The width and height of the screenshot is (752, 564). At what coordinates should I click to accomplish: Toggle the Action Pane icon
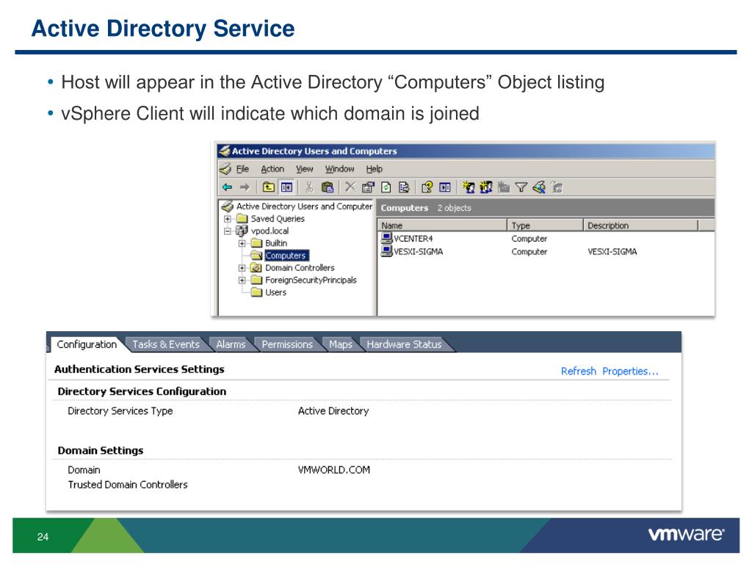pos(445,187)
